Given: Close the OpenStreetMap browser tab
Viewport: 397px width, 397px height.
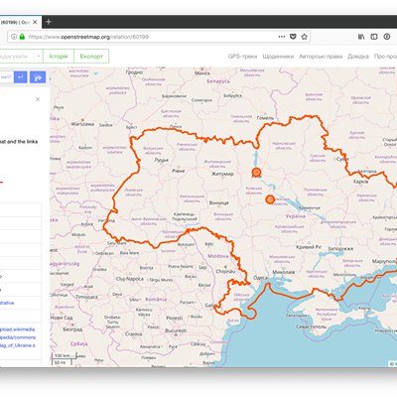Looking at the screenshot, I should 35,22.
